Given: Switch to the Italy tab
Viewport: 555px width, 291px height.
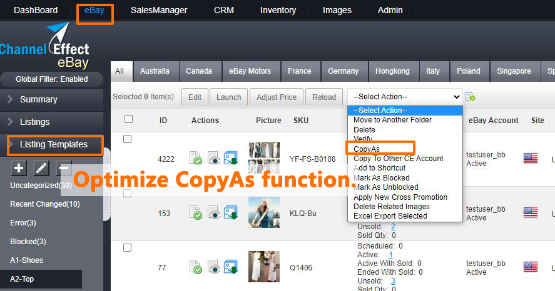Looking at the screenshot, I should (434, 71).
